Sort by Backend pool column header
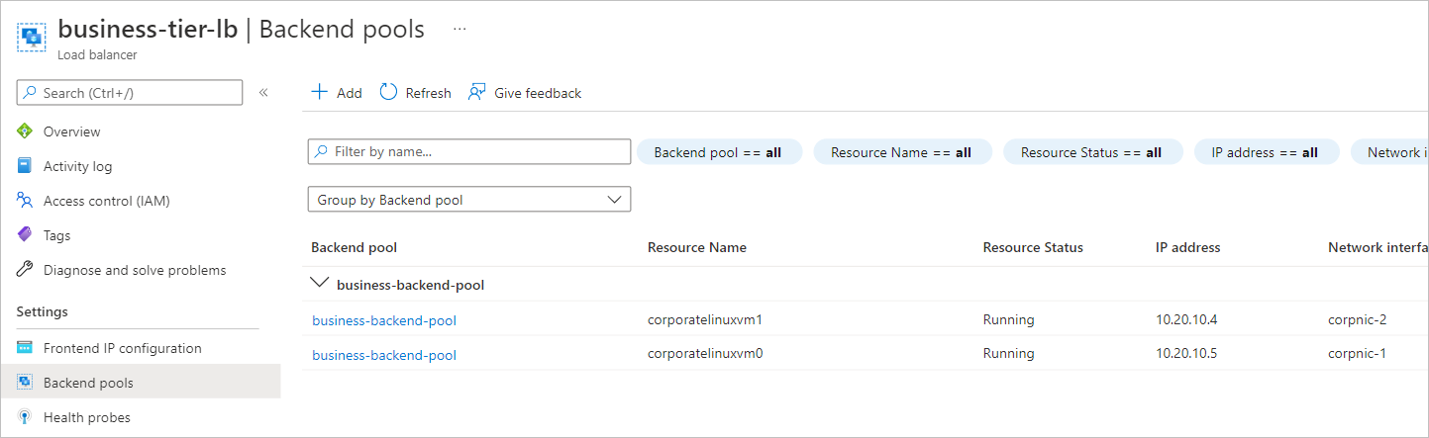This screenshot has width=1429, height=438. [355, 247]
